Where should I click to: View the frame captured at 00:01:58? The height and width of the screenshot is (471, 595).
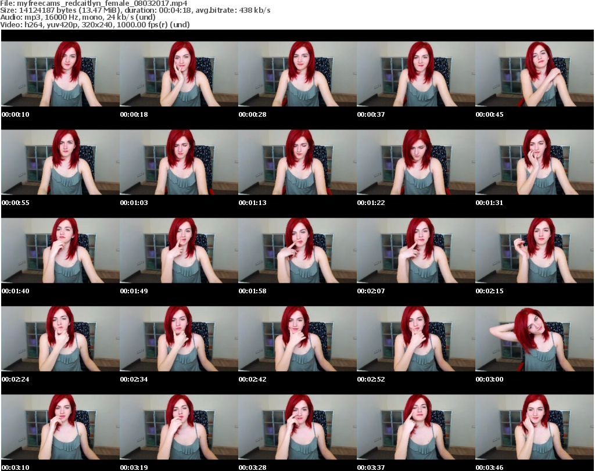point(297,250)
